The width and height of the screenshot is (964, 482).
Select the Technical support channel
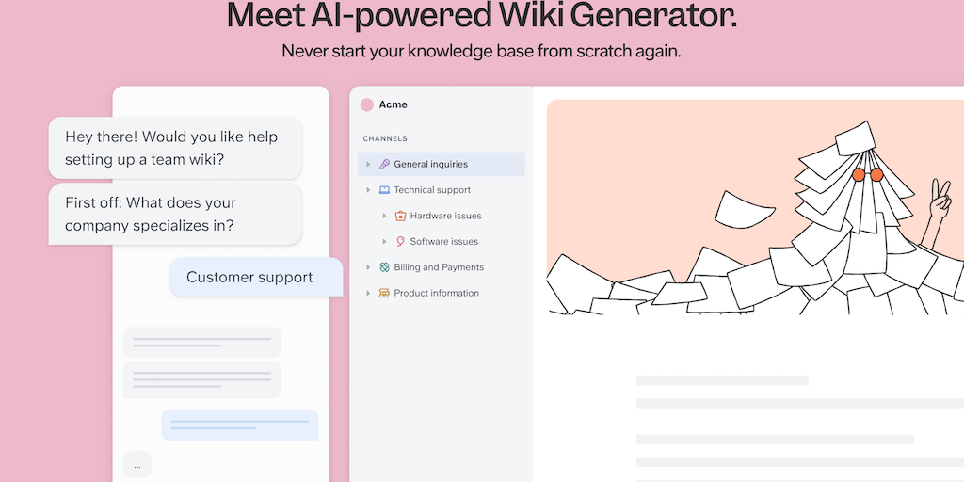[433, 190]
